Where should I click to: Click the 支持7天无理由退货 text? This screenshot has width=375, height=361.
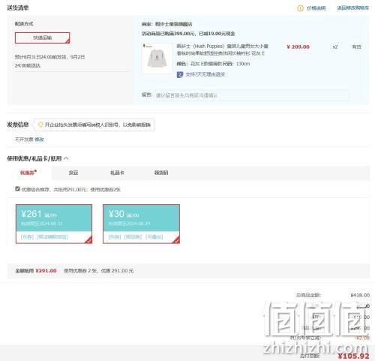(205, 74)
